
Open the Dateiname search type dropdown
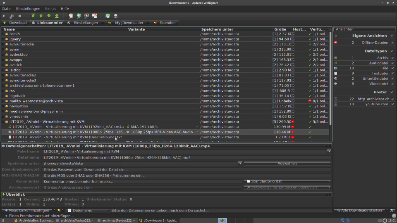[88, 210]
